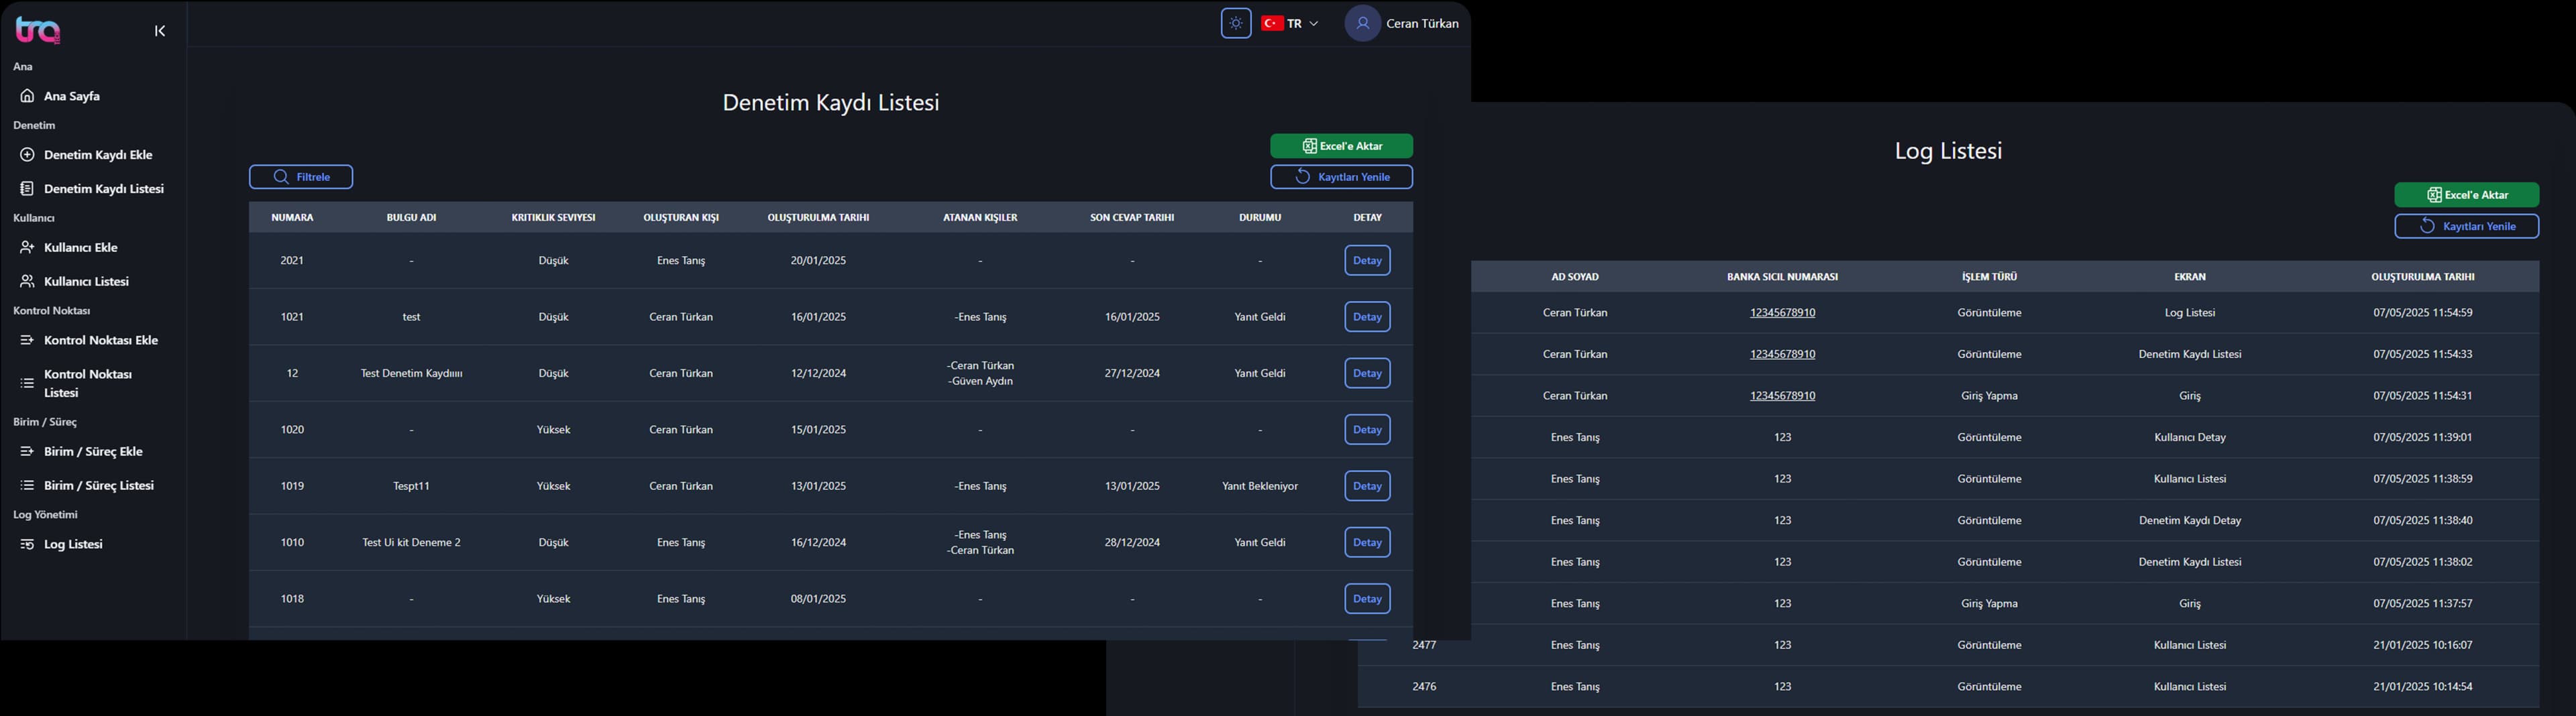Open the Filtrele filter button

[301, 177]
